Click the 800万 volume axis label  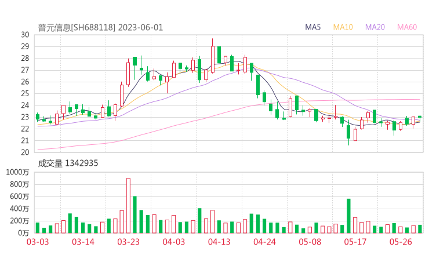20,184
